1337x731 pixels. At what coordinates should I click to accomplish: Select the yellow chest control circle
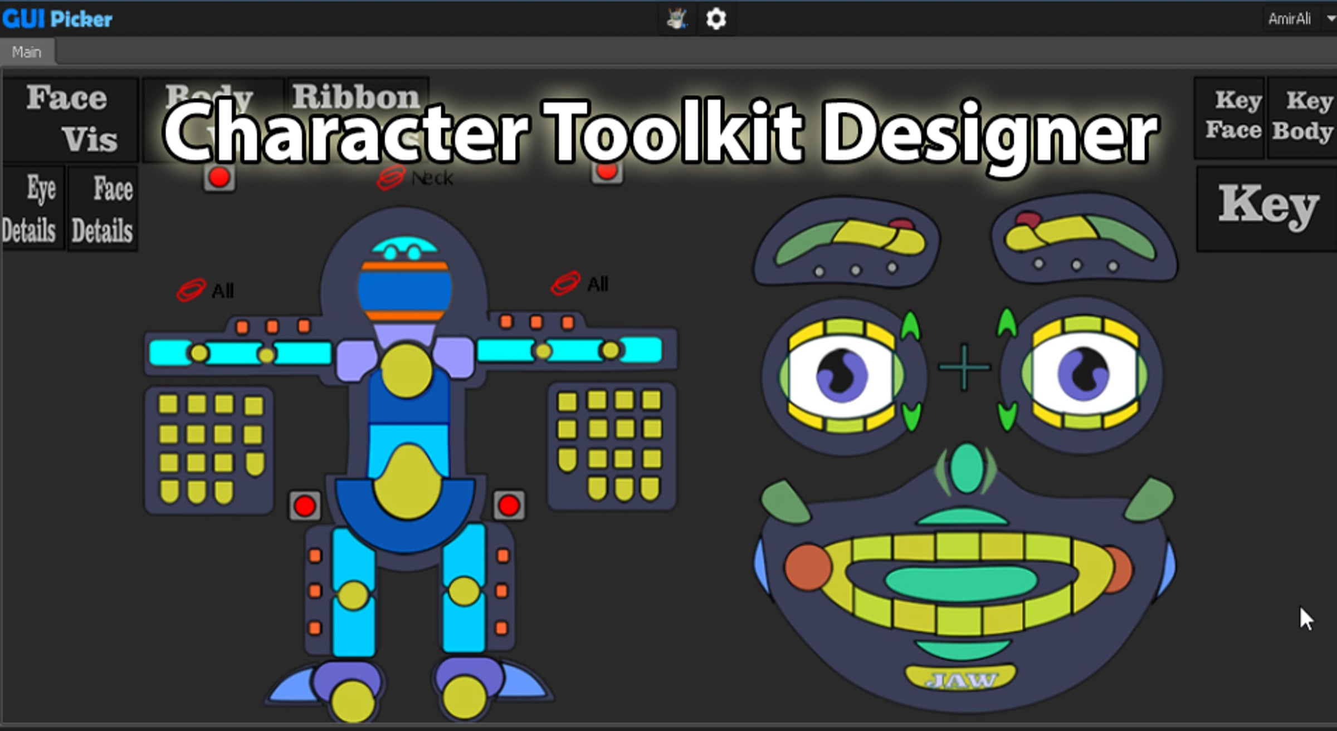coord(406,371)
